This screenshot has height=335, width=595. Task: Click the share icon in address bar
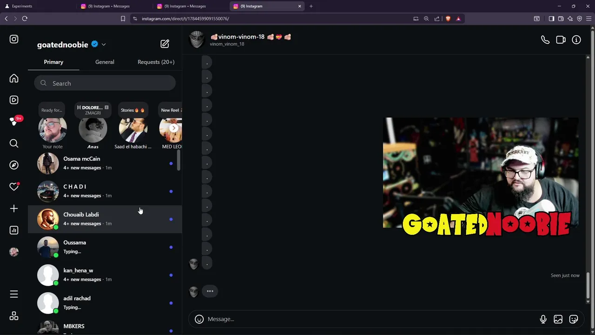click(x=437, y=19)
